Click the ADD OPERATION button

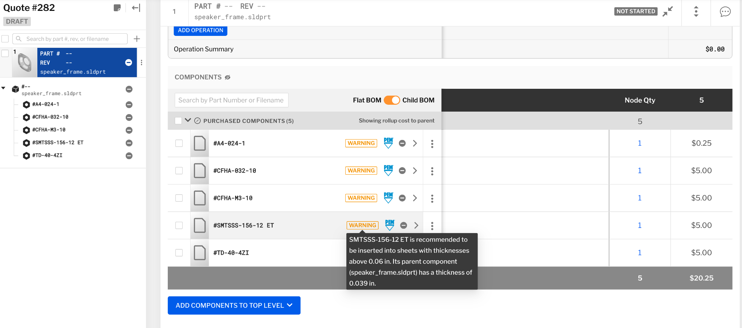coord(200,30)
